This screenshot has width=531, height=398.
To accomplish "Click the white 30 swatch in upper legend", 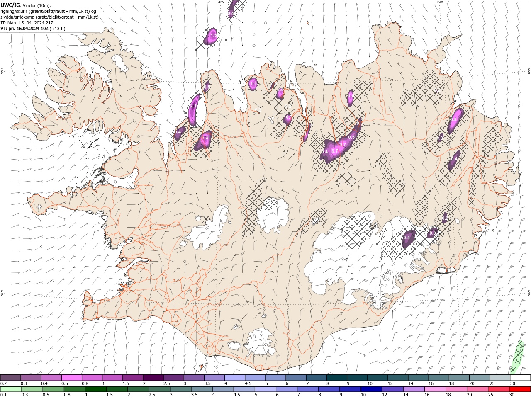I will pyautogui.click(x=520, y=377).
